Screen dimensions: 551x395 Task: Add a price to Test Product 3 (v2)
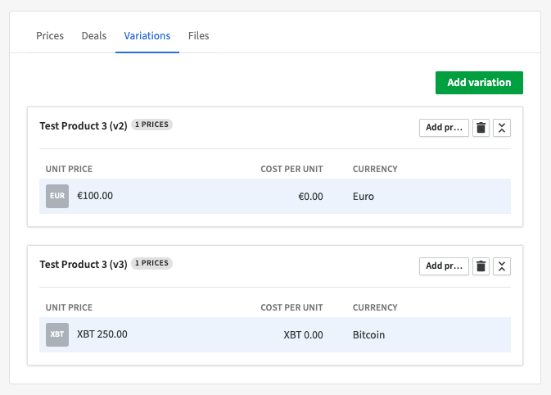444,128
